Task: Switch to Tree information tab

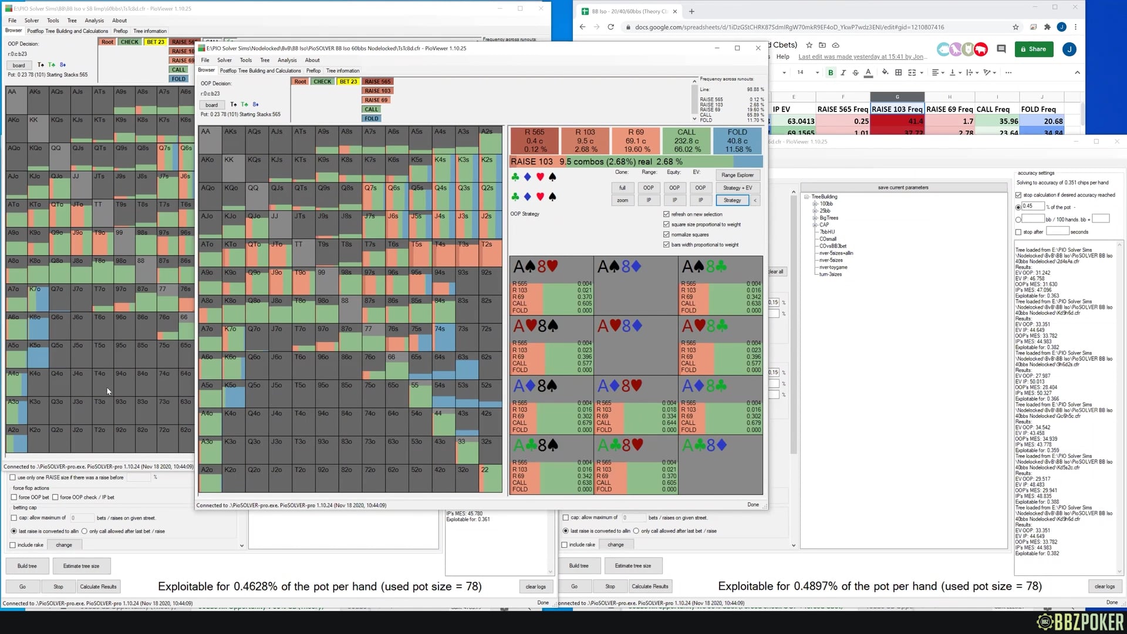Action: pyautogui.click(x=343, y=70)
